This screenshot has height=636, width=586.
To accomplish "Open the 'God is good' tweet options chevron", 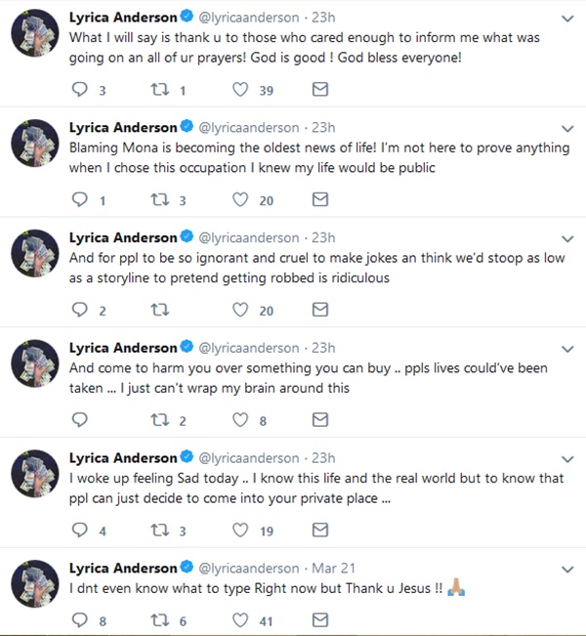I will pyautogui.click(x=567, y=19).
